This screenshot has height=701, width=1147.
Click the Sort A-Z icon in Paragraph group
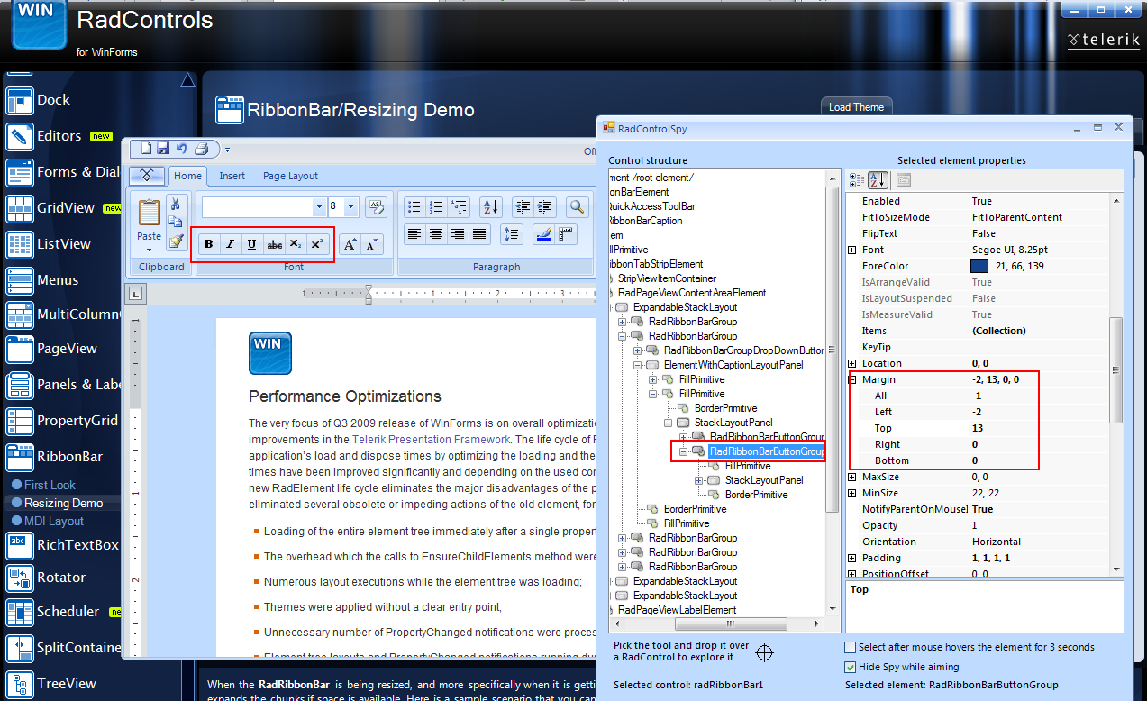click(490, 207)
